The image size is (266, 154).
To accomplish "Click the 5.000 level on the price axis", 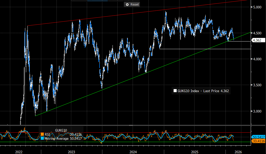I will 257,7.
